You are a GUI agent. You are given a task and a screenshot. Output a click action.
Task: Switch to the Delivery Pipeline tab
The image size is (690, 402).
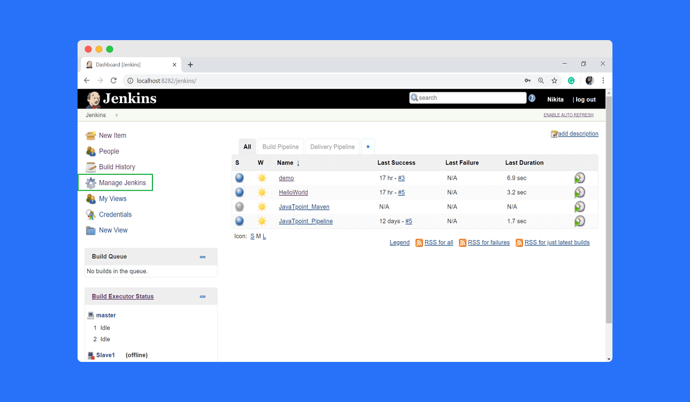click(332, 147)
